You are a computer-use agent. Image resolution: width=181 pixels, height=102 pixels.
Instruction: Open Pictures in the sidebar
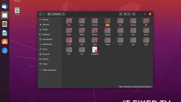(x=50, y=54)
